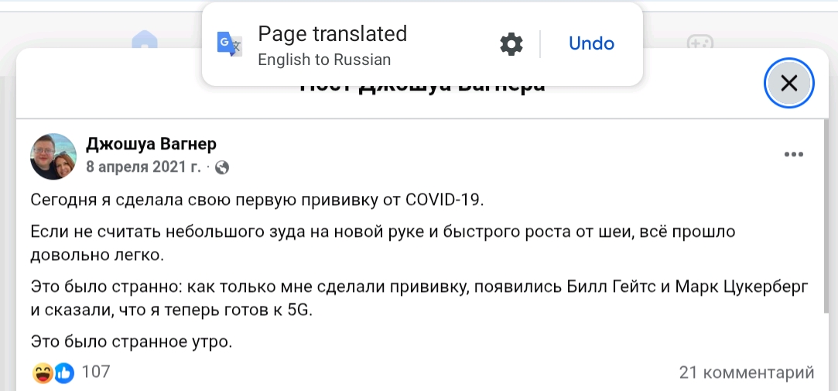Click the partially hidden Home icon

point(145,40)
